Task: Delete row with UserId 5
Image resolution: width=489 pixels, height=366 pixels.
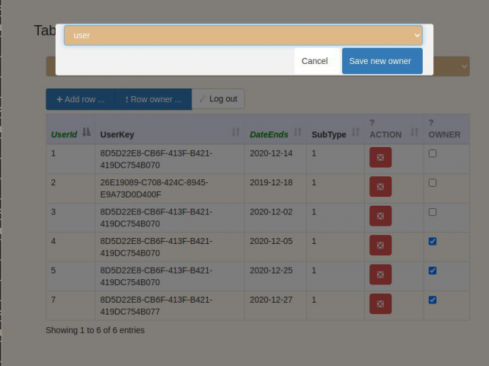Action: [x=380, y=274]
